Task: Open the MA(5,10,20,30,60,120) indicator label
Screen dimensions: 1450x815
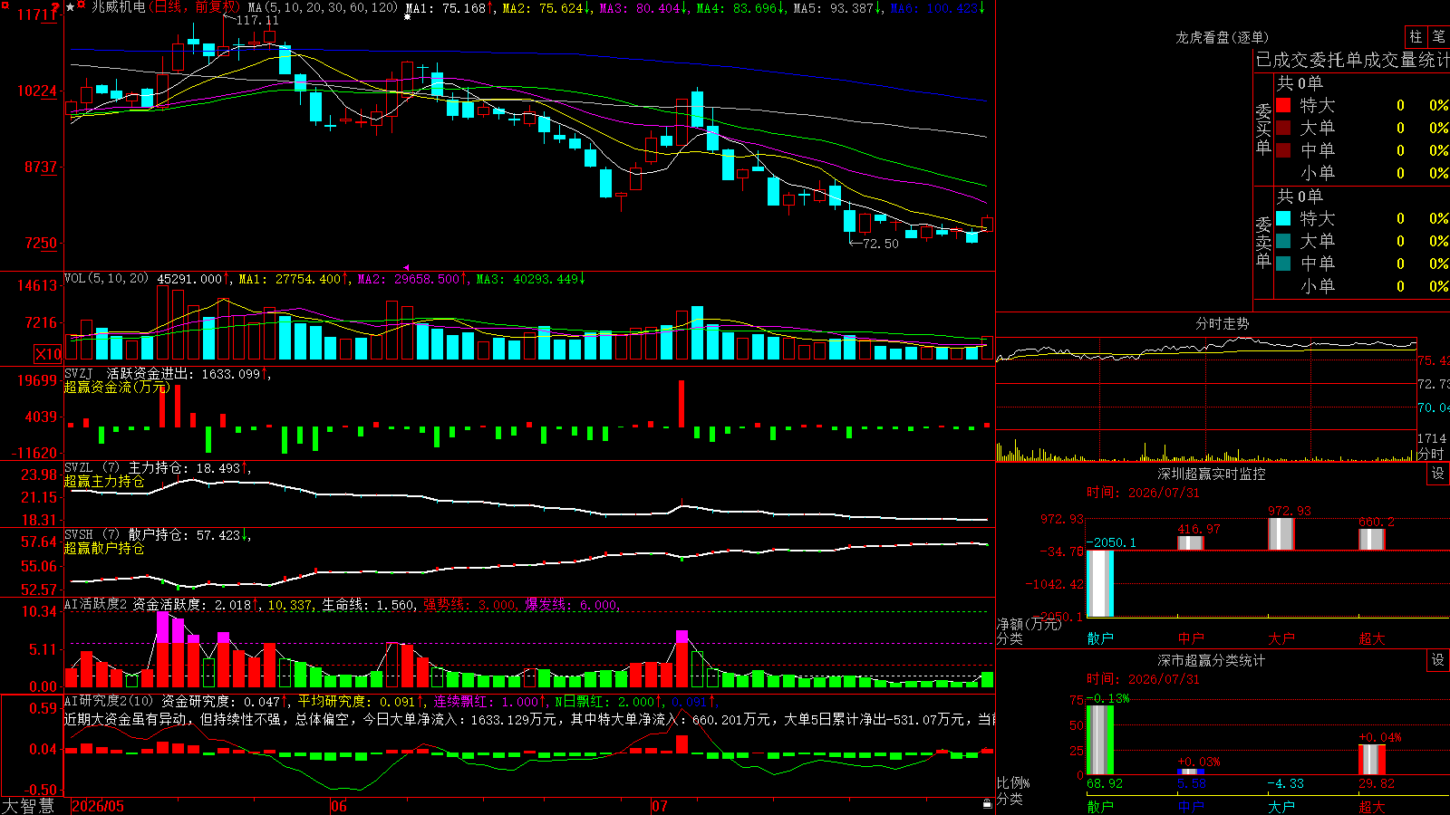Action: [x=324, y=8]
